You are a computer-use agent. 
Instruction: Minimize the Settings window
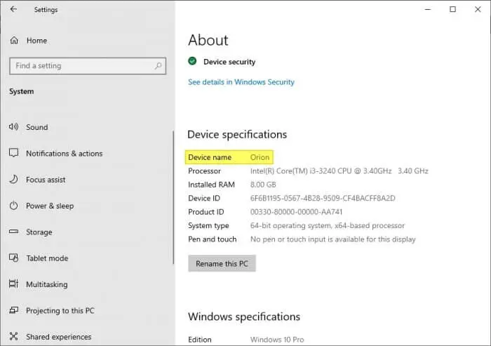point(428,9)
